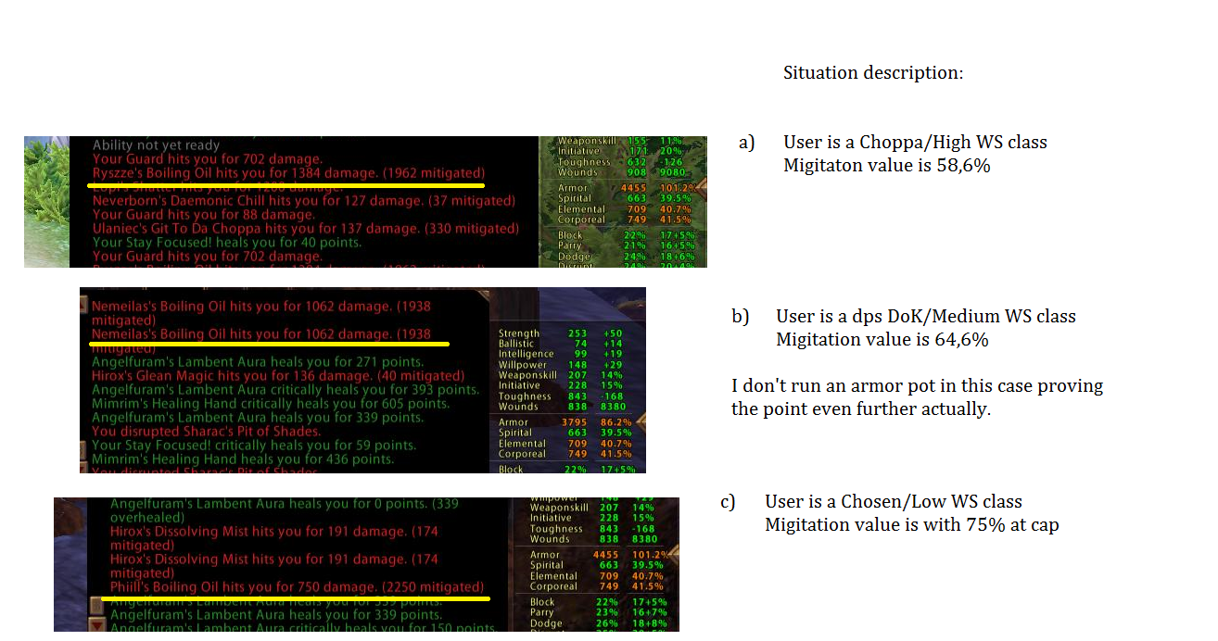This screenshot has width=1218, height=641.
Task: Select Ballistic 74 stat row
Action: (560, 344)
